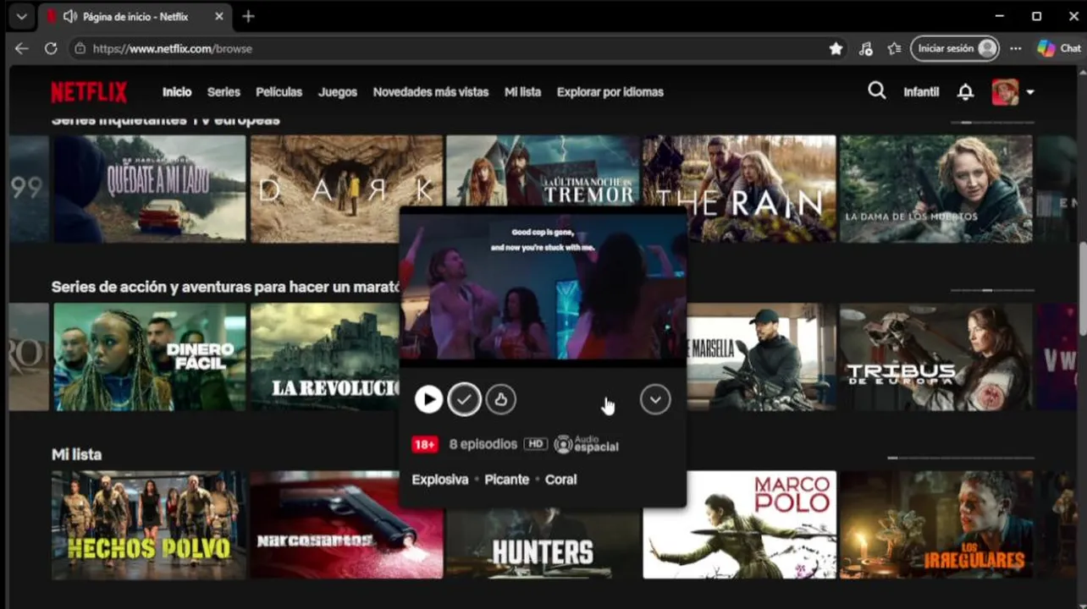Open the Series menu item
Image resolution: width=1087 pixels, height=609 pixels.
(223, 91)
